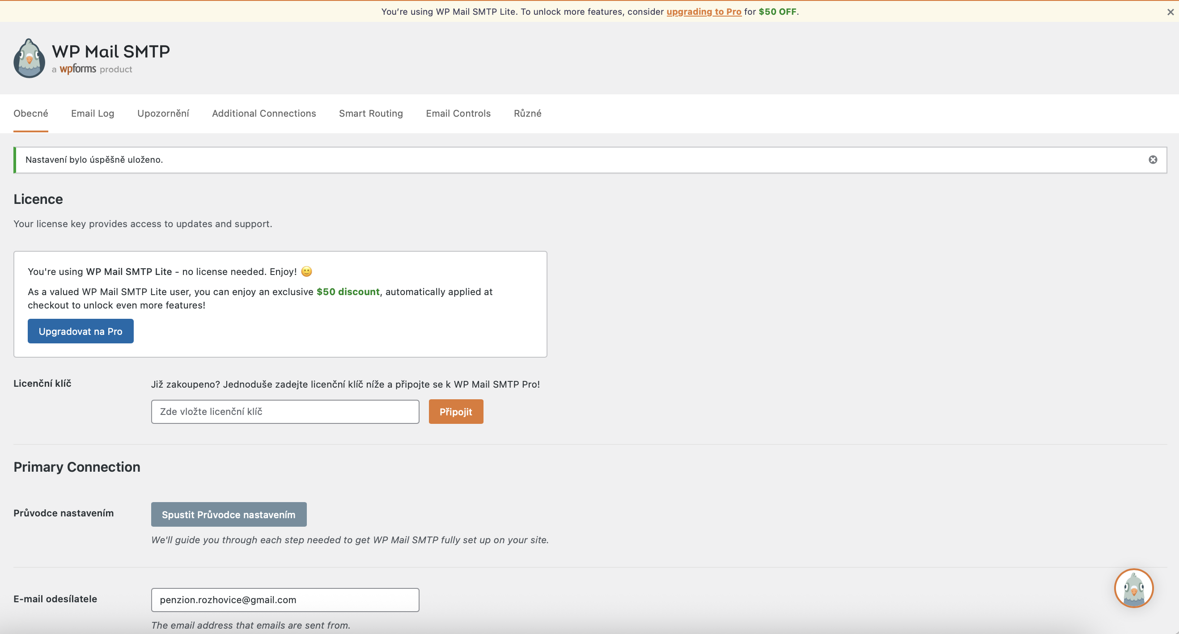The height and width of the screenshot is (634, 1179).
Task: Go to Additional Connections tab
Action: tap(263, 114)
